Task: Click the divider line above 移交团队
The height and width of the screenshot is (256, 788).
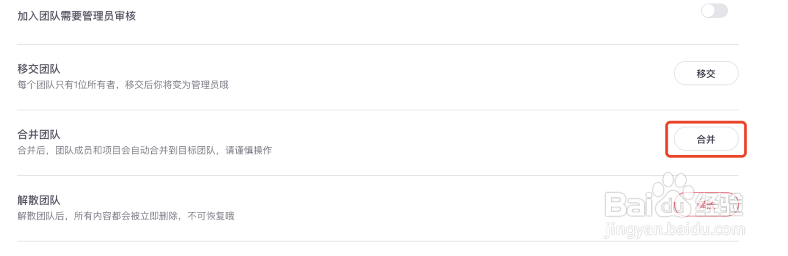Action: 377,45
